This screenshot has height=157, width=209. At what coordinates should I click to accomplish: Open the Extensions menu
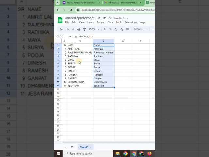131,22
